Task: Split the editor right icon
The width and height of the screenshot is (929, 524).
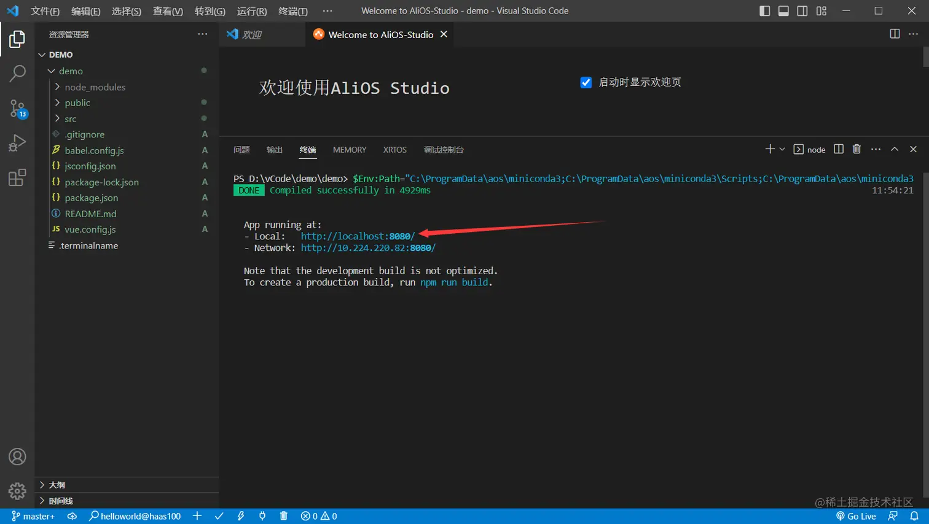Action: click(895, 34)
